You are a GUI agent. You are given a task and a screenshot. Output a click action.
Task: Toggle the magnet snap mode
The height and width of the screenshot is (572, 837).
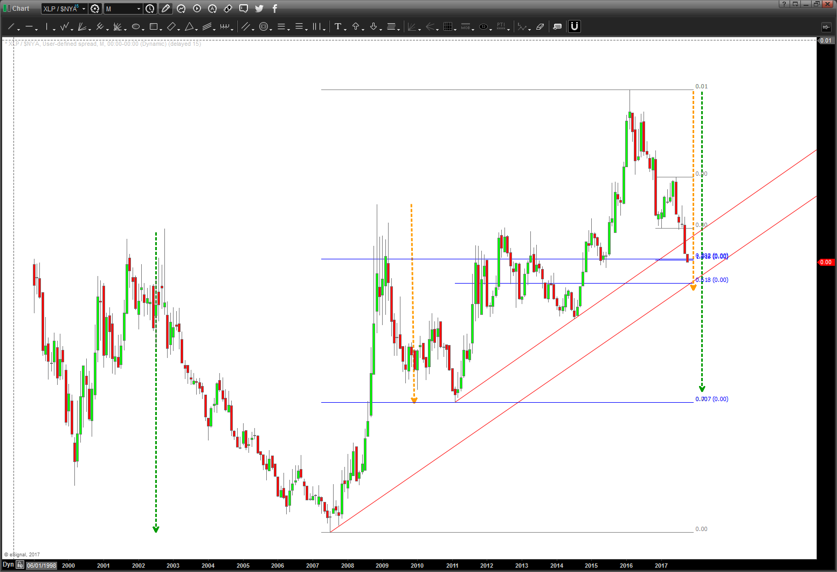pos(575,26)
